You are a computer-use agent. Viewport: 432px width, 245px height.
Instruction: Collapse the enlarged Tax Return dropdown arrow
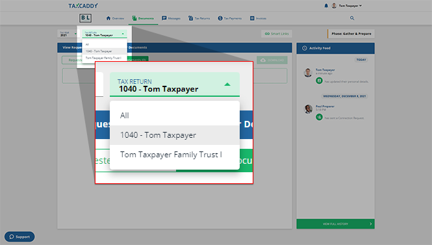(x=227, y=84)
